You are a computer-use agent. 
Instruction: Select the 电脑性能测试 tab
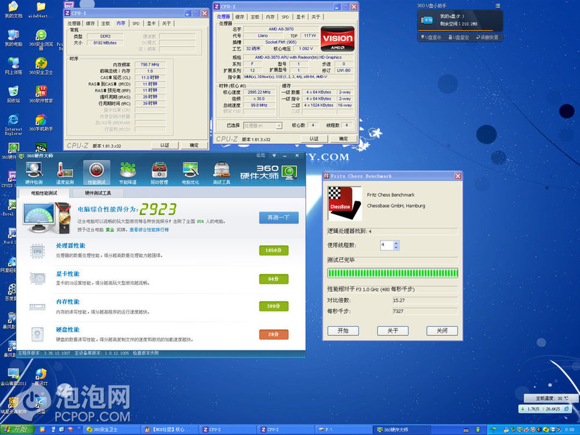click(x=44, y=193)
